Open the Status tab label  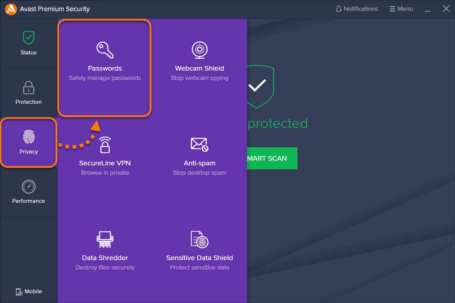[28, 53]
